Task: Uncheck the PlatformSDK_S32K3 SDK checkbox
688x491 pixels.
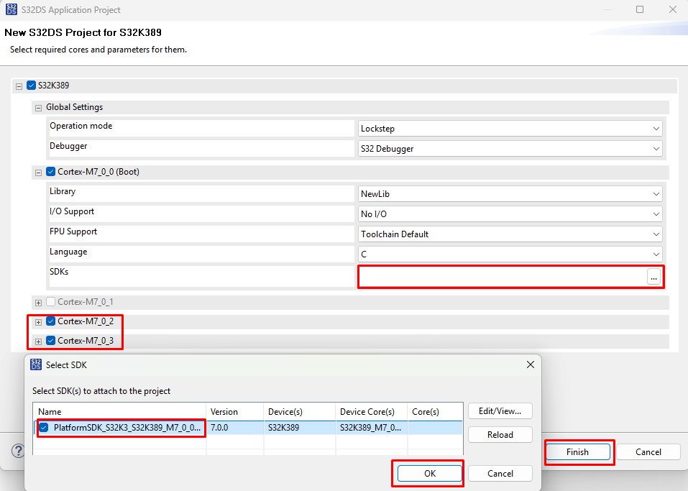Action: (45, 428)
